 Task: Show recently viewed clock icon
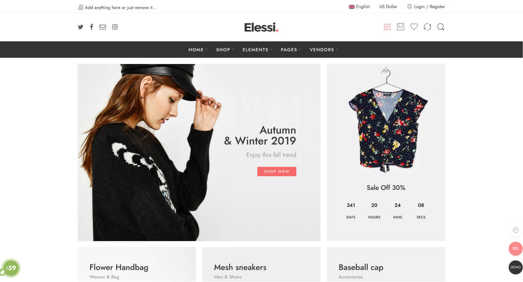(515, 230)
